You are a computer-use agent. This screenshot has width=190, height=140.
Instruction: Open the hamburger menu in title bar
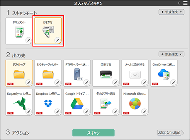click(185, 3)
